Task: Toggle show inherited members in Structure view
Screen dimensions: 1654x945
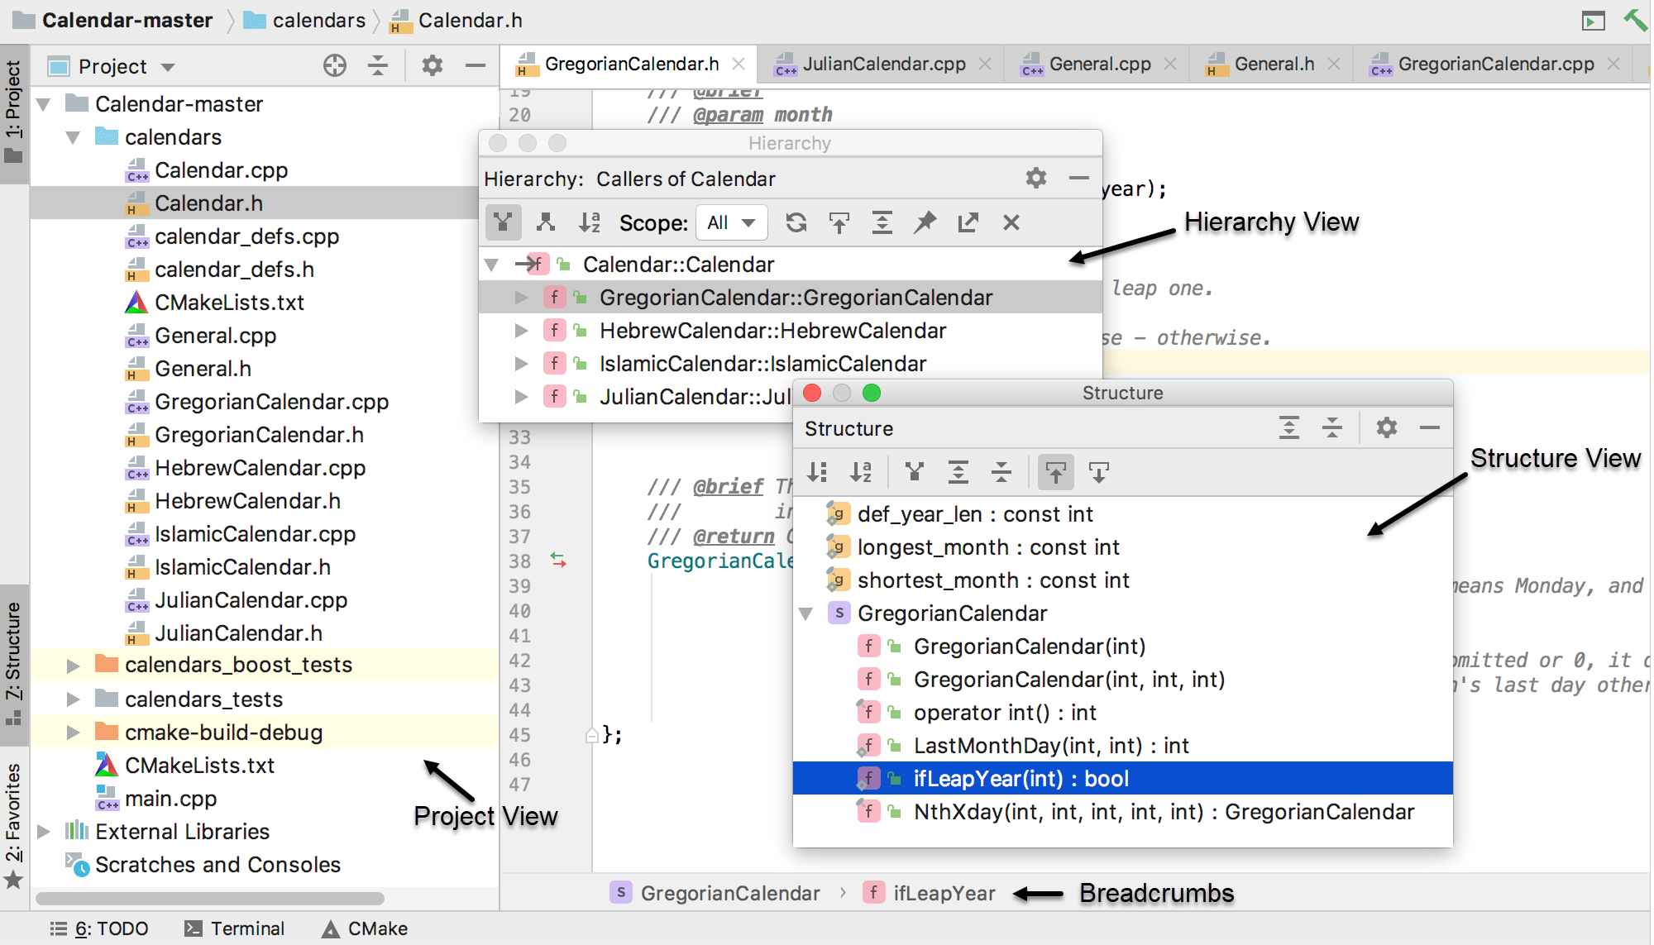Action: (1055, 472)
